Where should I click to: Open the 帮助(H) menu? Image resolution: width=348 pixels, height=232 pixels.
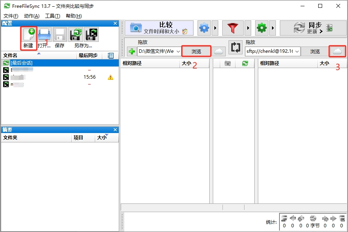74,16
